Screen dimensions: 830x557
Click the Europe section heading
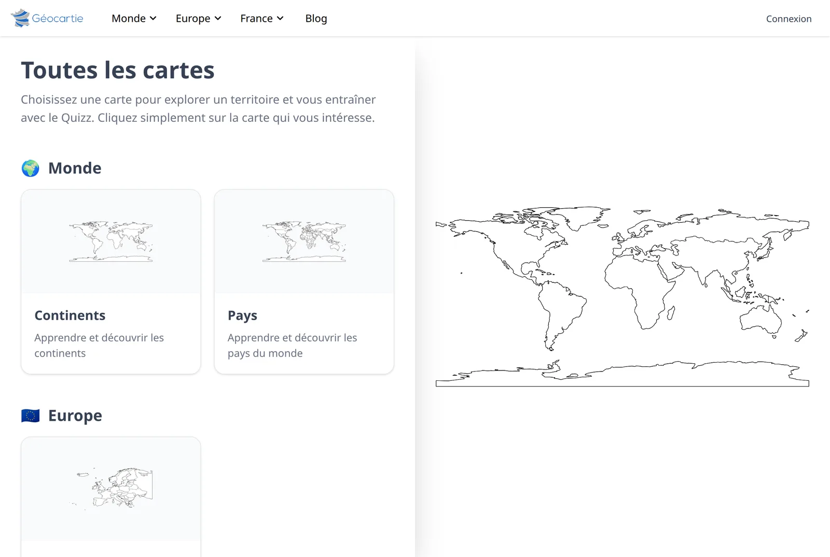click(75, 416)
